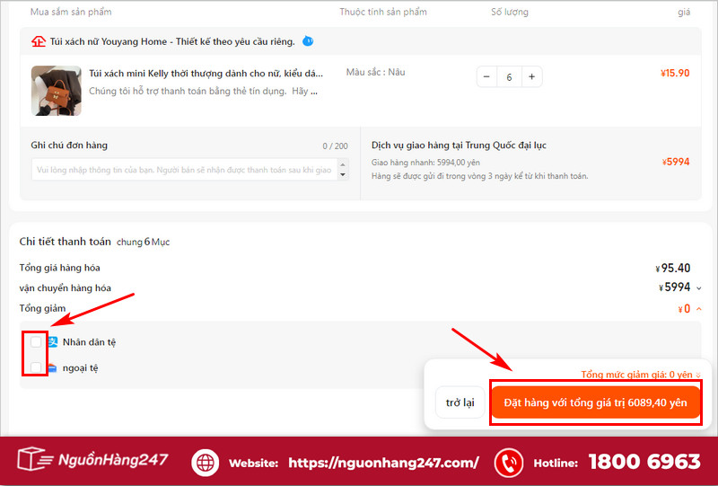Viewport: 718px width, 486px height.
Task: Click the globe icon in the footer banner
Action: 205,462
